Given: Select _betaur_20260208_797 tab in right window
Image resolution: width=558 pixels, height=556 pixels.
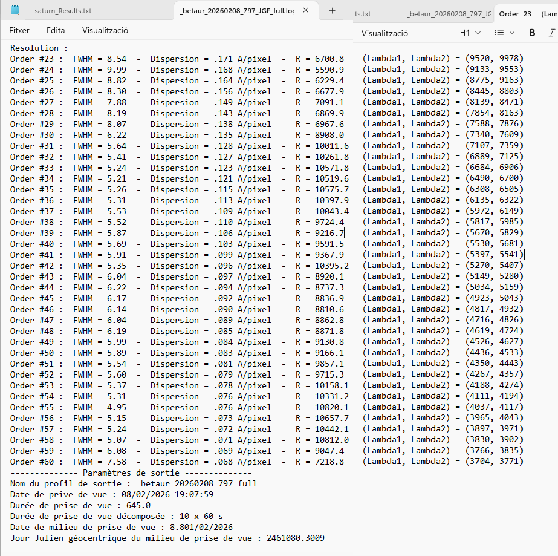Looking at the screenshot, I should 449,14.
